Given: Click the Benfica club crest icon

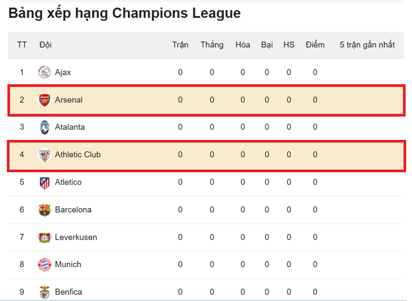Looking at the screenshot, I should pyautogui.click(x=44, y=292).
